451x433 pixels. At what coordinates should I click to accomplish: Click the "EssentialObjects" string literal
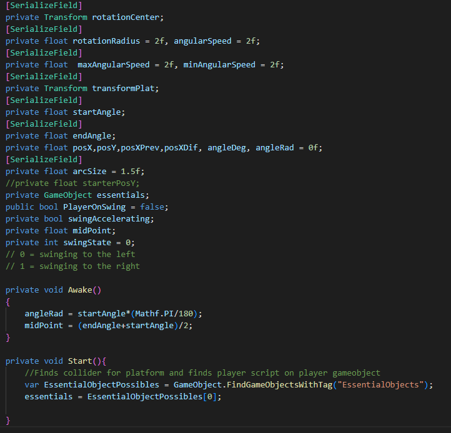click(x=380, y=385)
